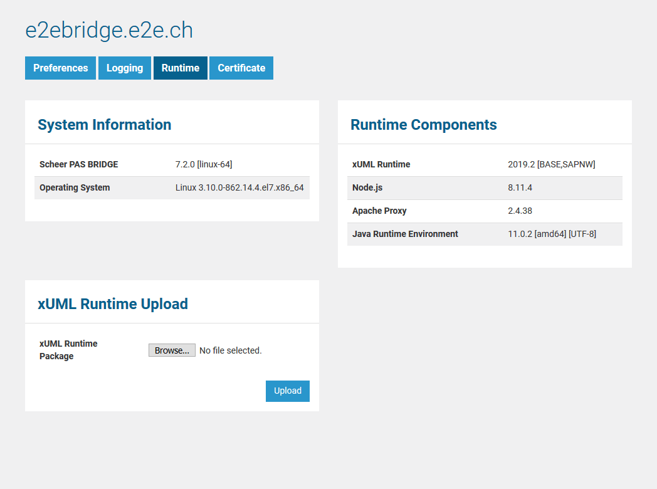This screenshot has width=657, height=489.
Task: Click the Browse... file button
Action: pyautogui.click(x=172, y=350)
